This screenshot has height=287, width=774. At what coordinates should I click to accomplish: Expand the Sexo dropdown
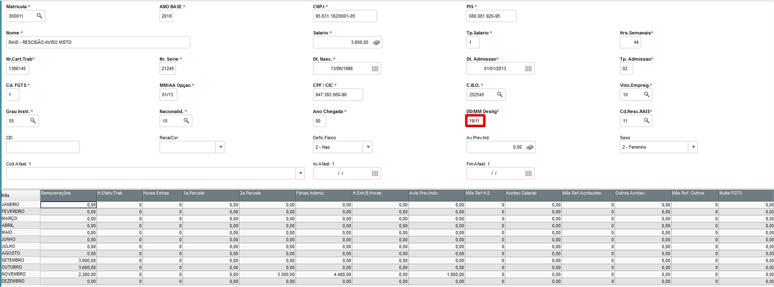(x=693, y=147)
